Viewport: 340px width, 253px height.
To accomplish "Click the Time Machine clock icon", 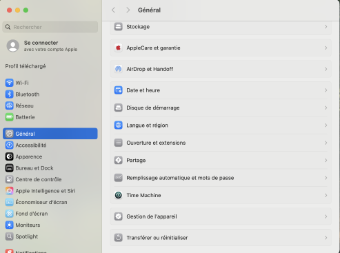I will [x=119, y=195].
